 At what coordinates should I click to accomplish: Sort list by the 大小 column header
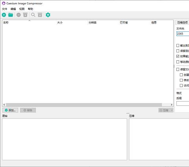(72, 22)
